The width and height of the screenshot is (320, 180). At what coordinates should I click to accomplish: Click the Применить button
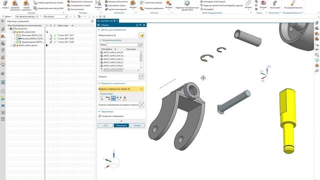tap(121, 125)
